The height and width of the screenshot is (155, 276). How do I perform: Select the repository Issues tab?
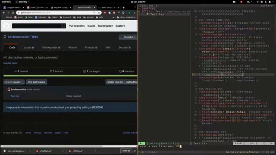click(x=28, y=47)
